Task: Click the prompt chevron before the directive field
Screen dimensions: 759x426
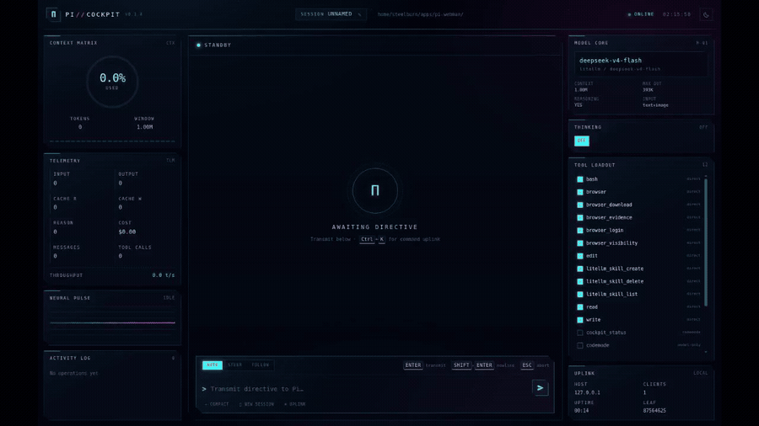Action: tap(204, 389)
